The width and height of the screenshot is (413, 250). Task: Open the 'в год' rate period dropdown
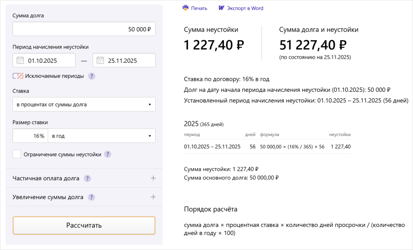tap(101, 136)
